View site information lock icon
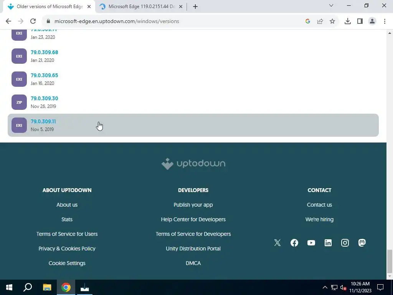The image size is (393, 295). (48, 22)
